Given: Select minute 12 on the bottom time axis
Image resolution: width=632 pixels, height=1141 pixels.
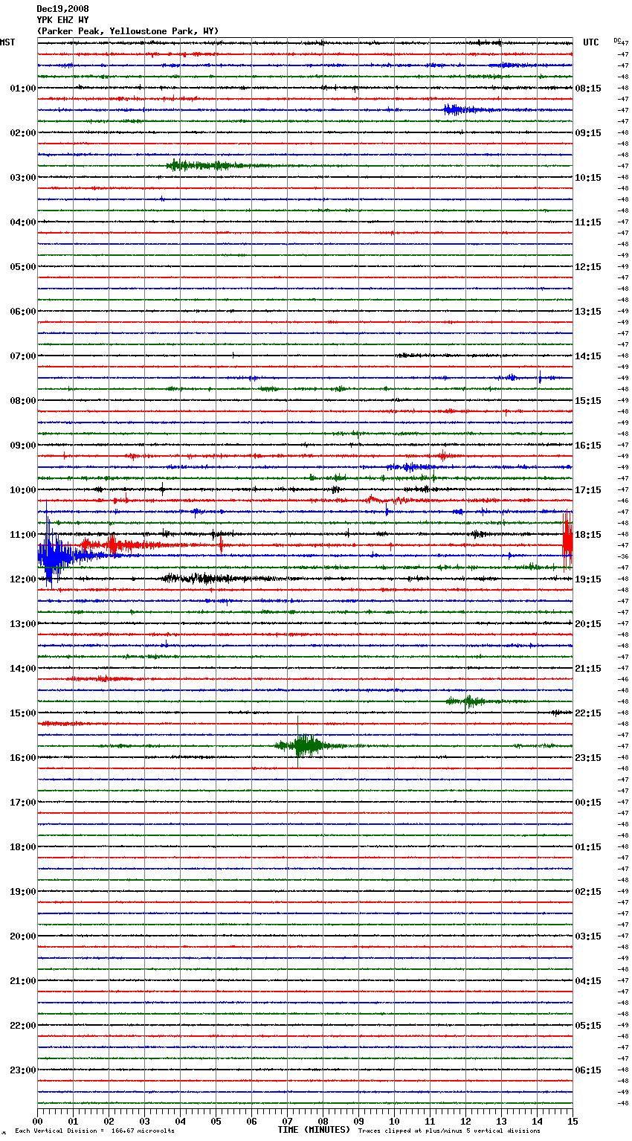Looking at the screenshot, I should point(466,1121).
